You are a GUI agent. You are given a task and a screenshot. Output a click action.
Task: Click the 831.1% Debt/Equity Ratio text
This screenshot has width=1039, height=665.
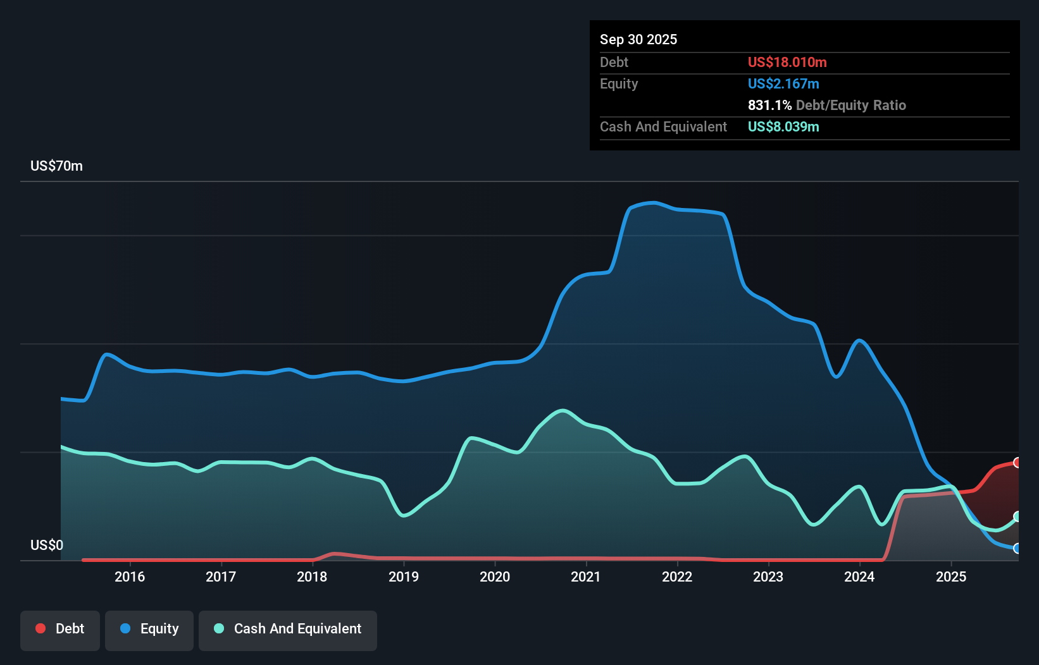pos(827,105)
